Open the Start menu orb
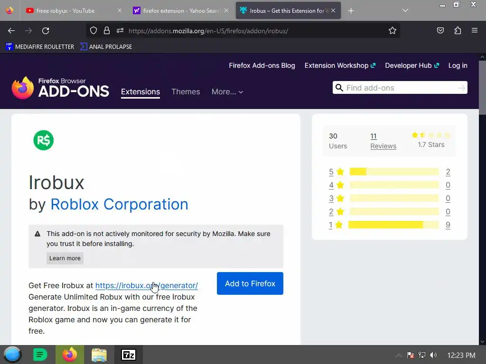The image size is (486, 364). pyautogui.click(x=12, y=355)
